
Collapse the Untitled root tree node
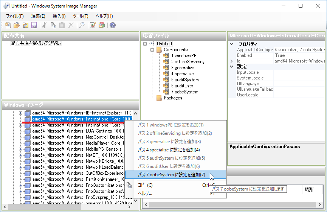145,44
